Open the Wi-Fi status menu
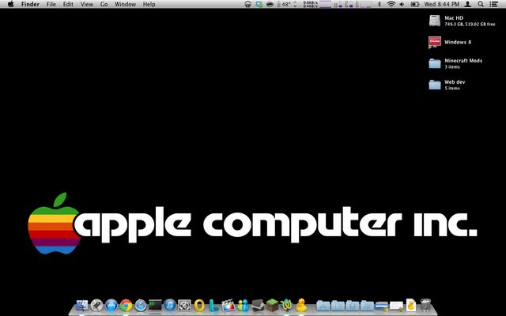Viewport: 506px width, 316px height. pyautogui.click(x=391, y=4)
